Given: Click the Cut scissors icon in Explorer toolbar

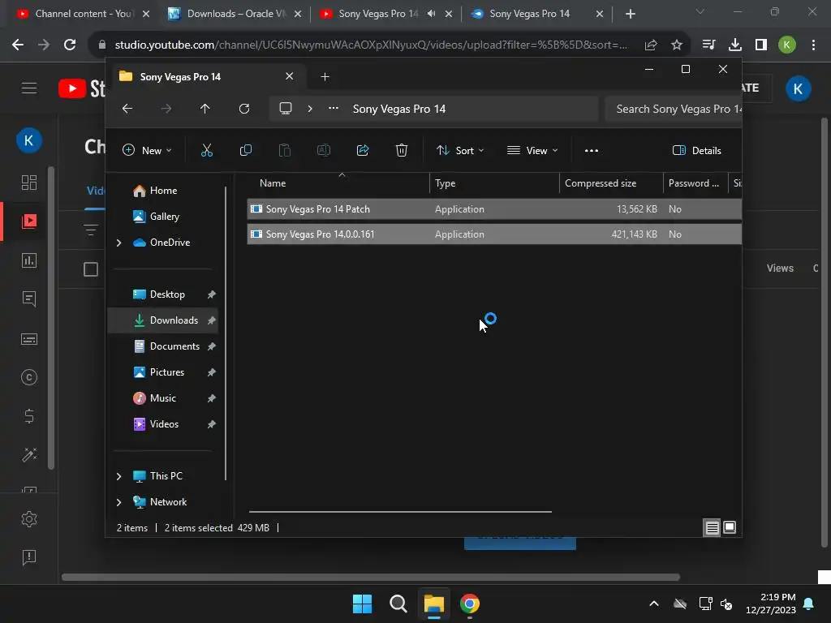Looking at the screenshot, I should tap(207, 150).
